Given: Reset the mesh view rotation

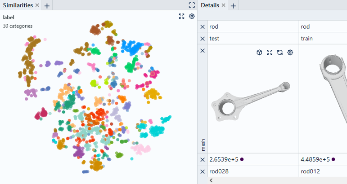Looking at the screenshot, I should (x=280, y=53).
